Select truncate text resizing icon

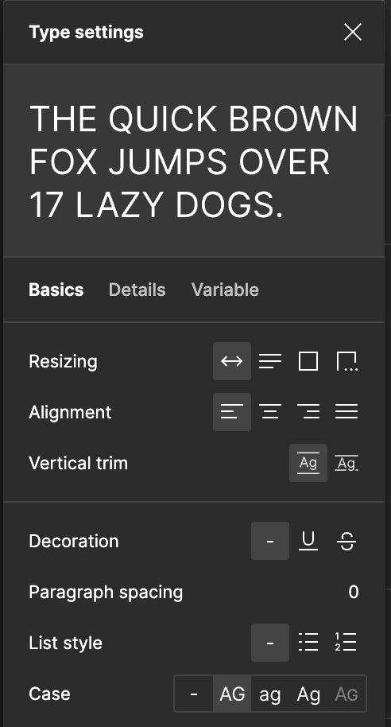[346, 361]
